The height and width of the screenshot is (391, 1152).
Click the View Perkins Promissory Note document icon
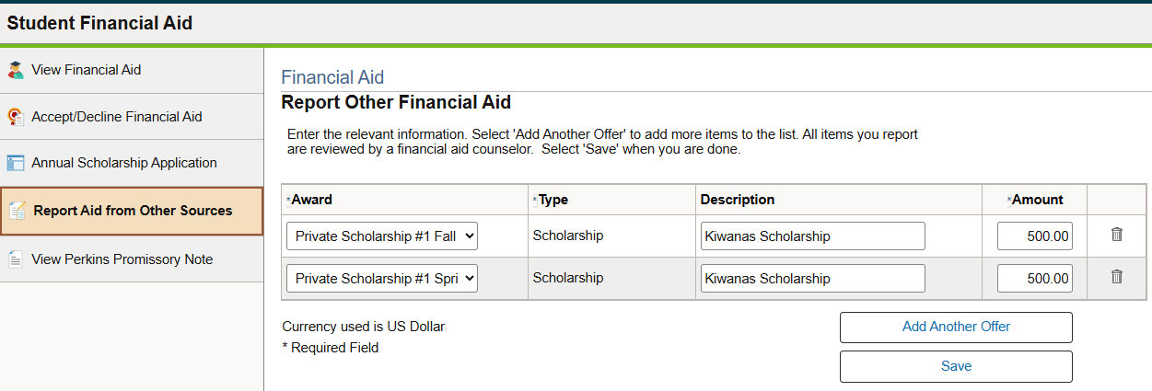[x=15, y=259]
